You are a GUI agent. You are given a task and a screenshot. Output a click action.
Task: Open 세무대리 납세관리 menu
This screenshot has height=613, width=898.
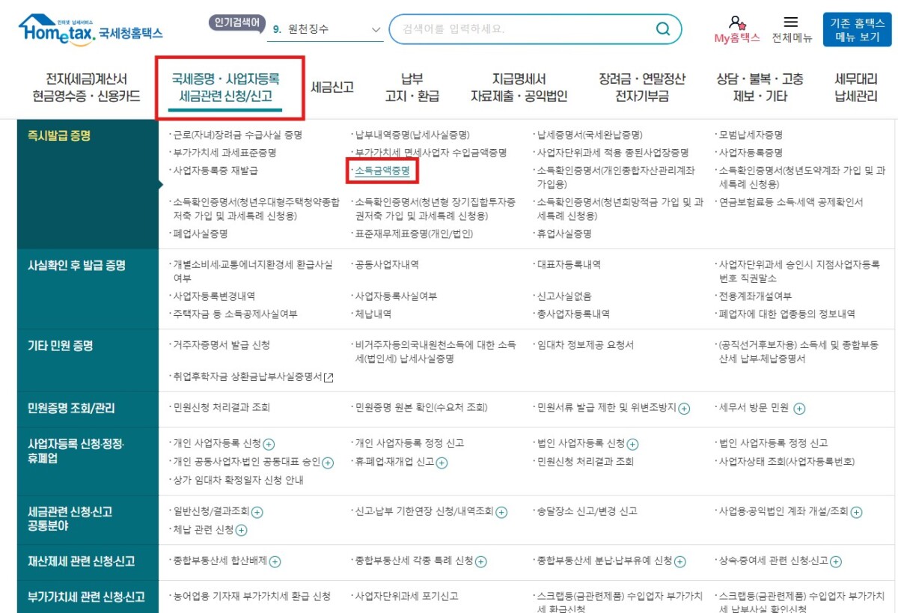click(x=856, y=88)
